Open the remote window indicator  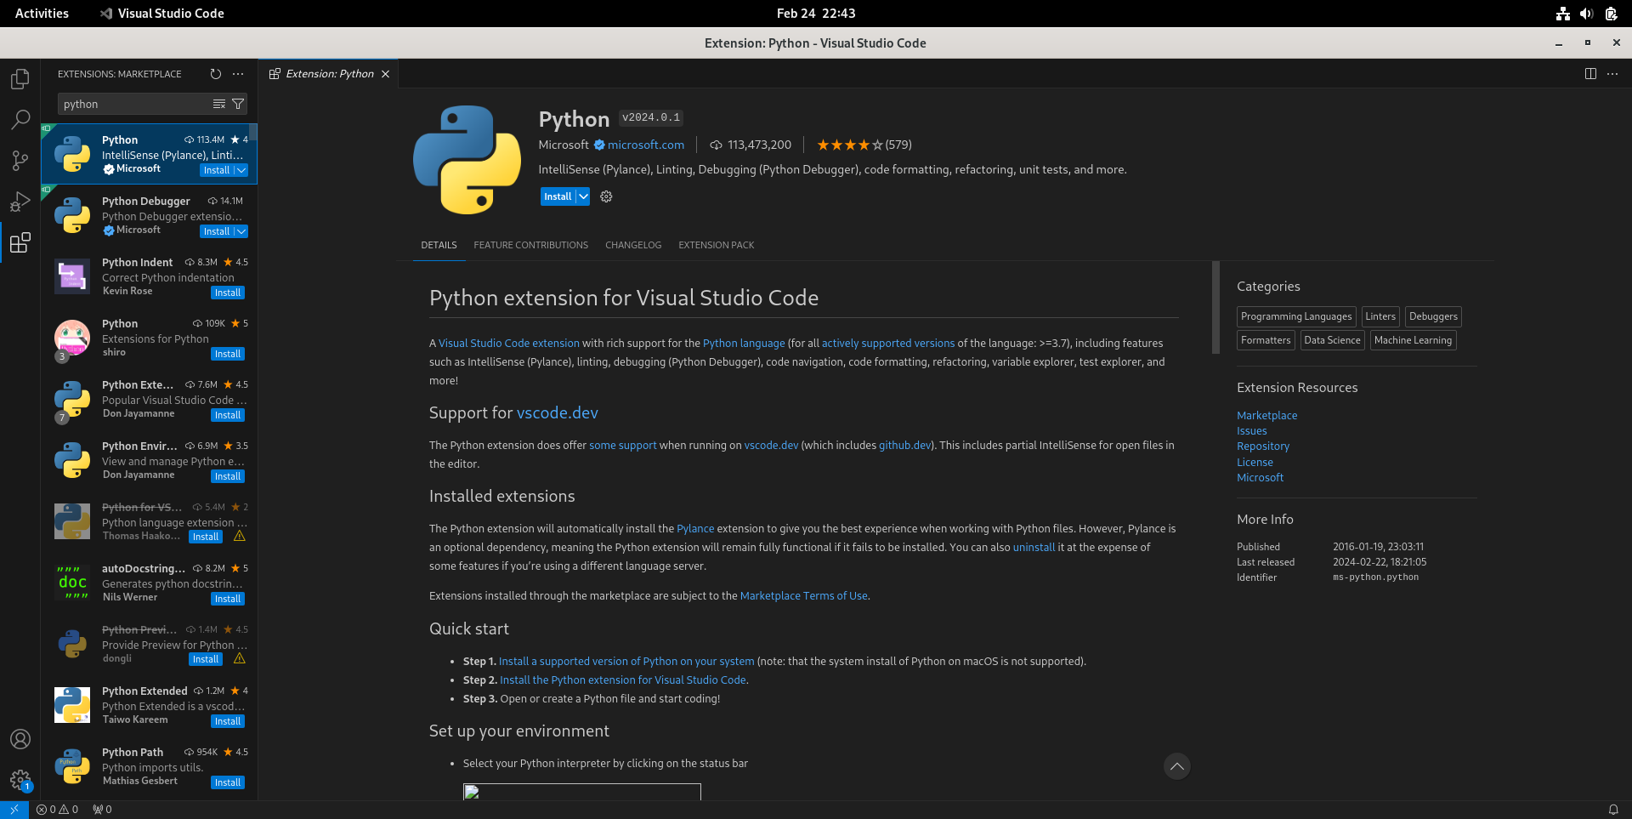14,810
